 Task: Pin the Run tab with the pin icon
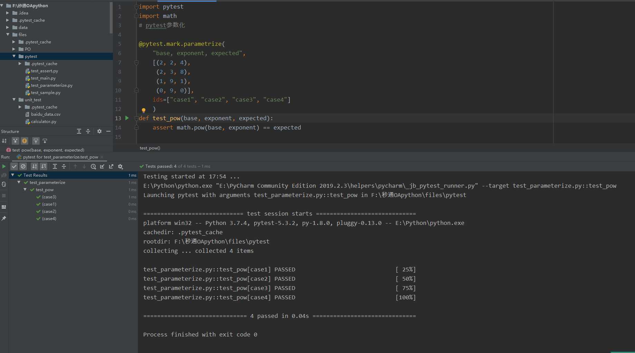(x=4, y=218)
